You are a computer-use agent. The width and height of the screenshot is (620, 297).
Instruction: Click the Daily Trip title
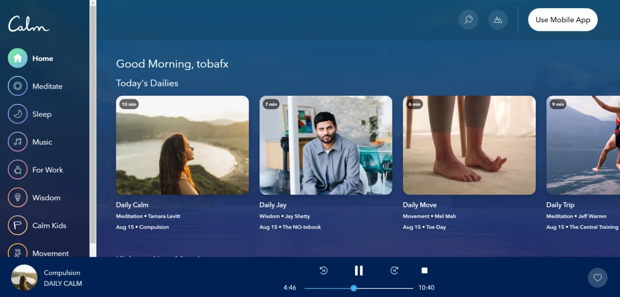coord(560,205)
